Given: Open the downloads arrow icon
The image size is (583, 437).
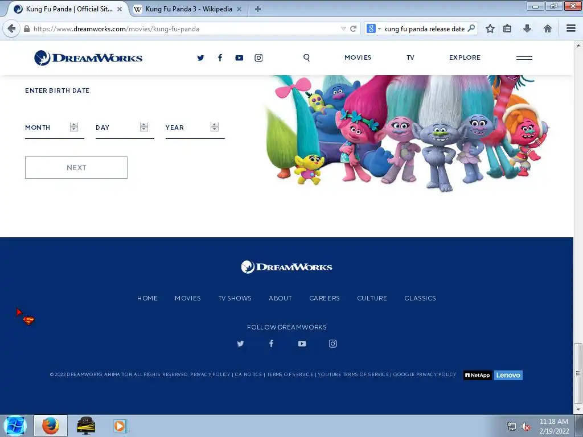Looking at the screenshot, I should pyautogui.click(x=527, y=28).
